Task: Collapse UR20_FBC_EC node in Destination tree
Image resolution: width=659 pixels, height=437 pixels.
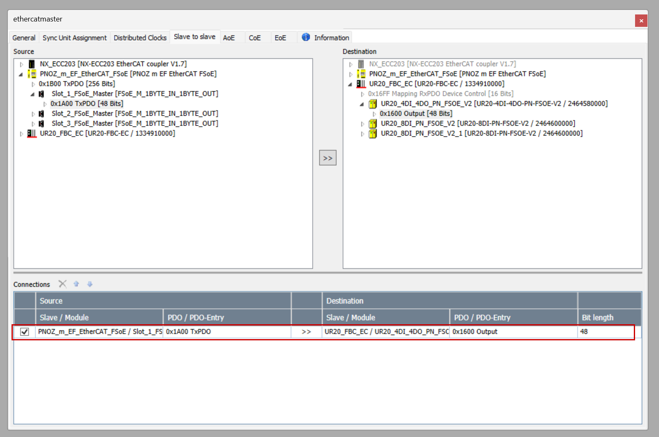Action: (x=350, y=85)
